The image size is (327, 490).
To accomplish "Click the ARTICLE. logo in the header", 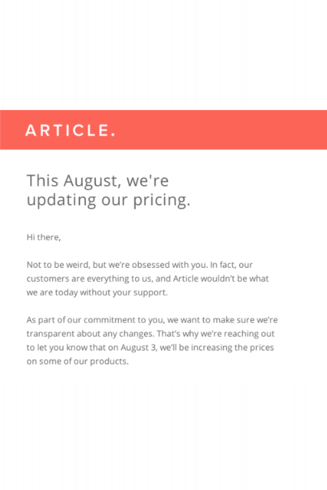I will [x=70, y=130].
